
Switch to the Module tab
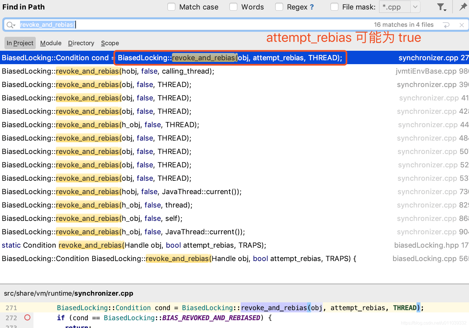click(x=51, y=43)
